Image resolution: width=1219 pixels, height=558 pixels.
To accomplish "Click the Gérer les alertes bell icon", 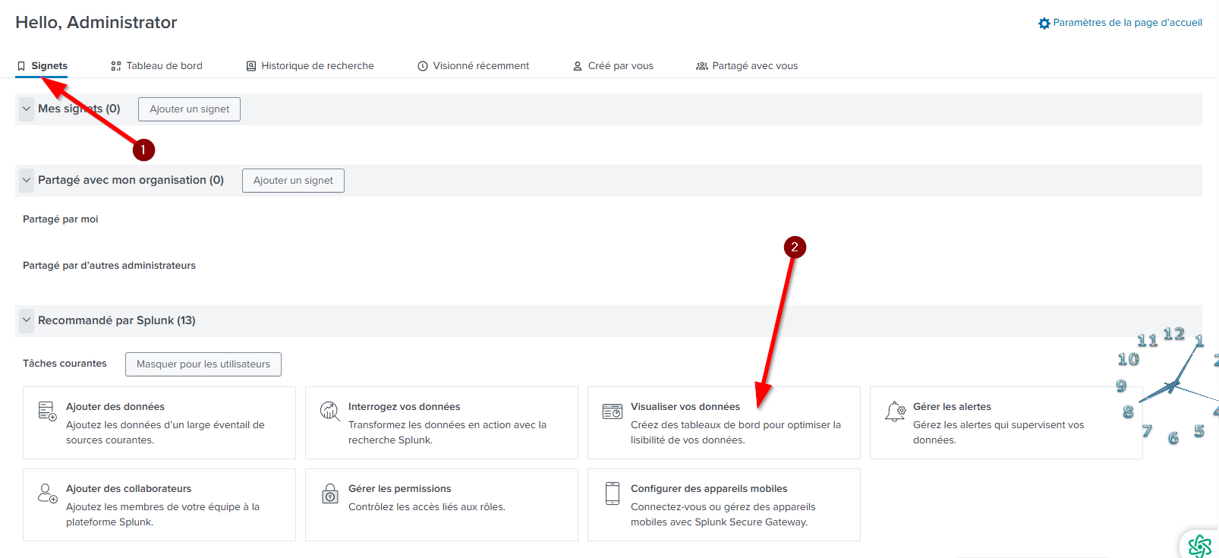I will coord(895,411).
